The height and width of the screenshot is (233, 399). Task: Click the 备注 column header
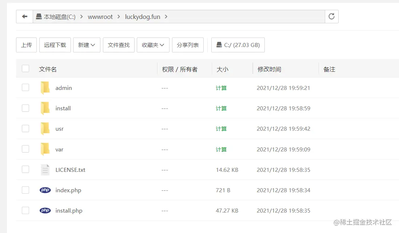(x=329, y=69)
